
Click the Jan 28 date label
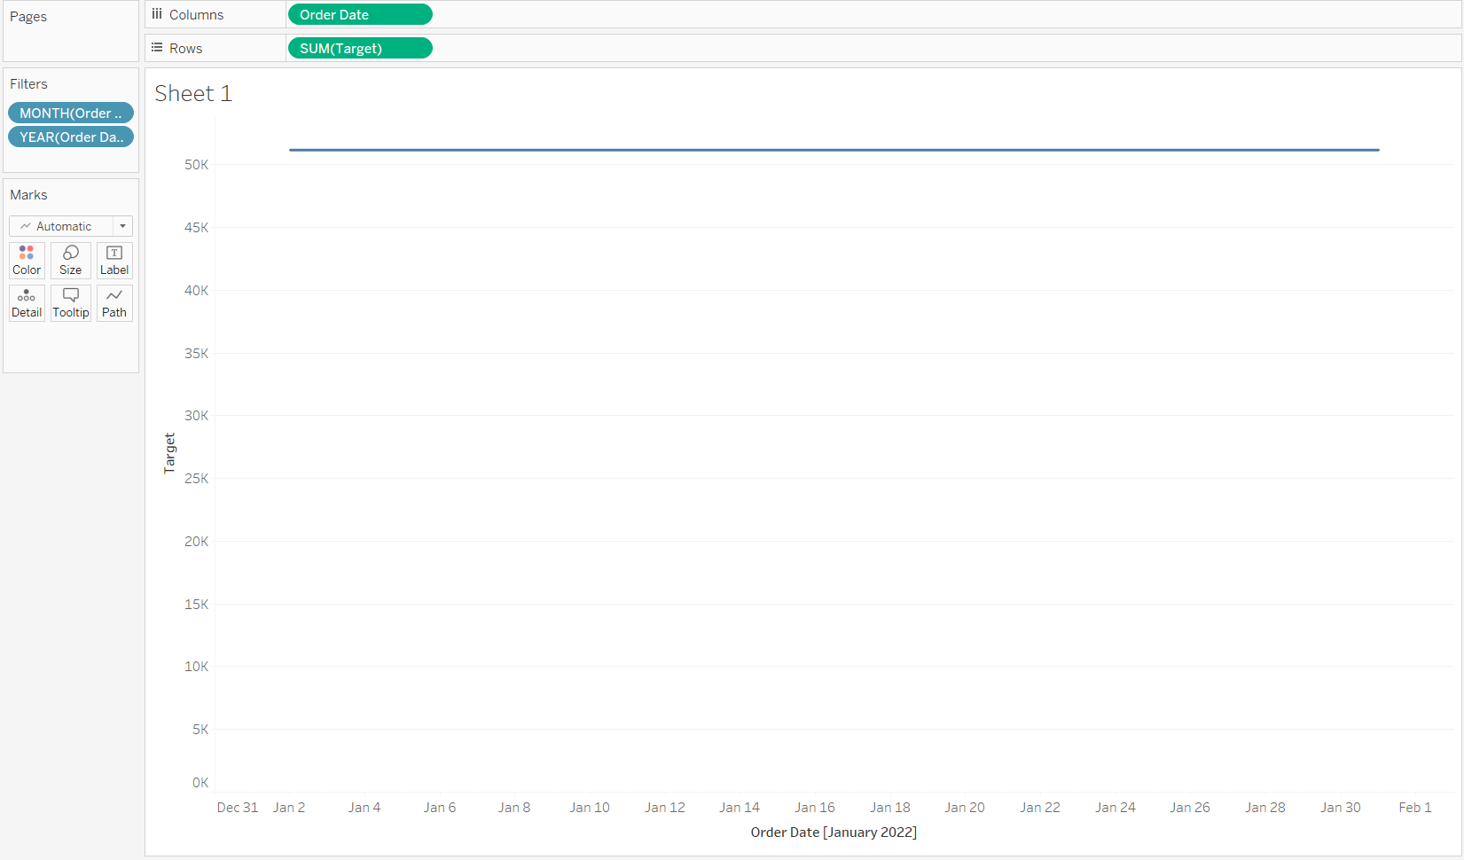[x=1265, y=807]
